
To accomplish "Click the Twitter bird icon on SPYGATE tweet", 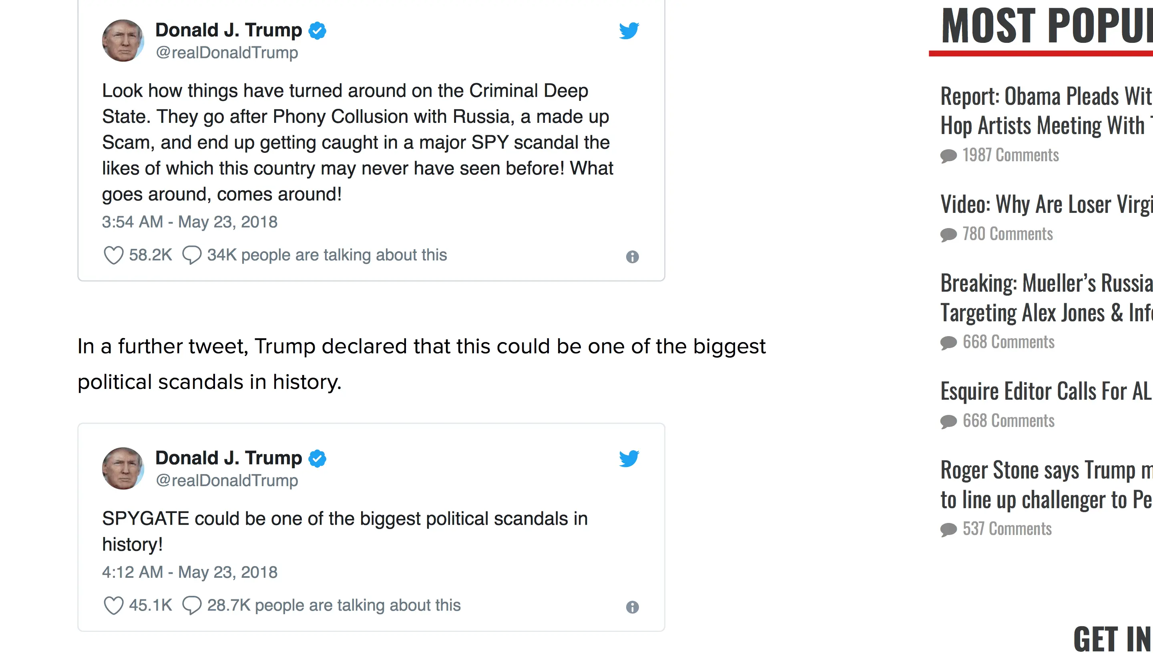I will click(x=629, y=459).
